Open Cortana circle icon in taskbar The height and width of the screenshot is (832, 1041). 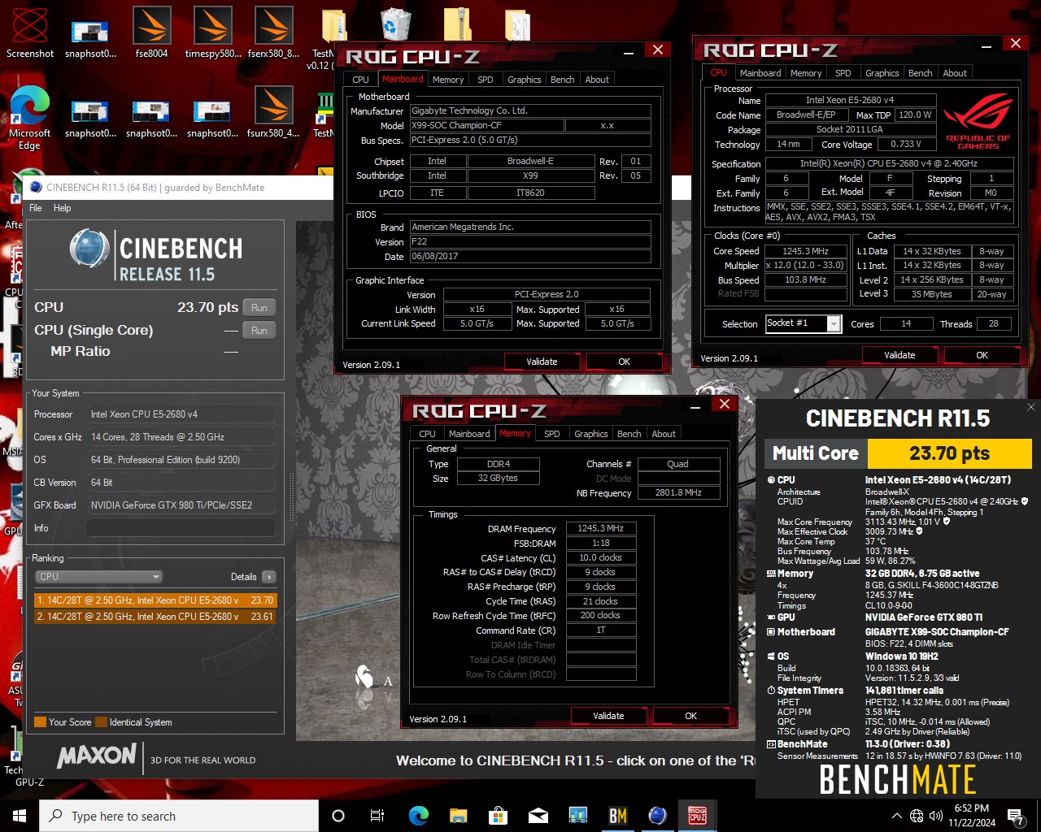click(x=338, y=816)
